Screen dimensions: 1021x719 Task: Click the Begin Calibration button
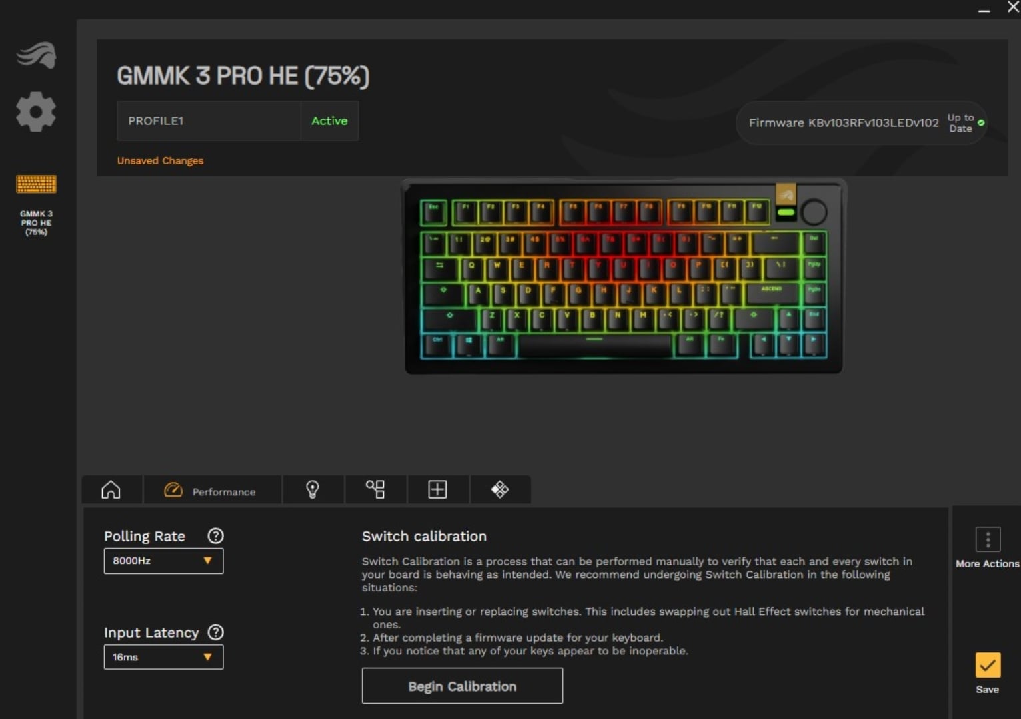coord(463,686)
